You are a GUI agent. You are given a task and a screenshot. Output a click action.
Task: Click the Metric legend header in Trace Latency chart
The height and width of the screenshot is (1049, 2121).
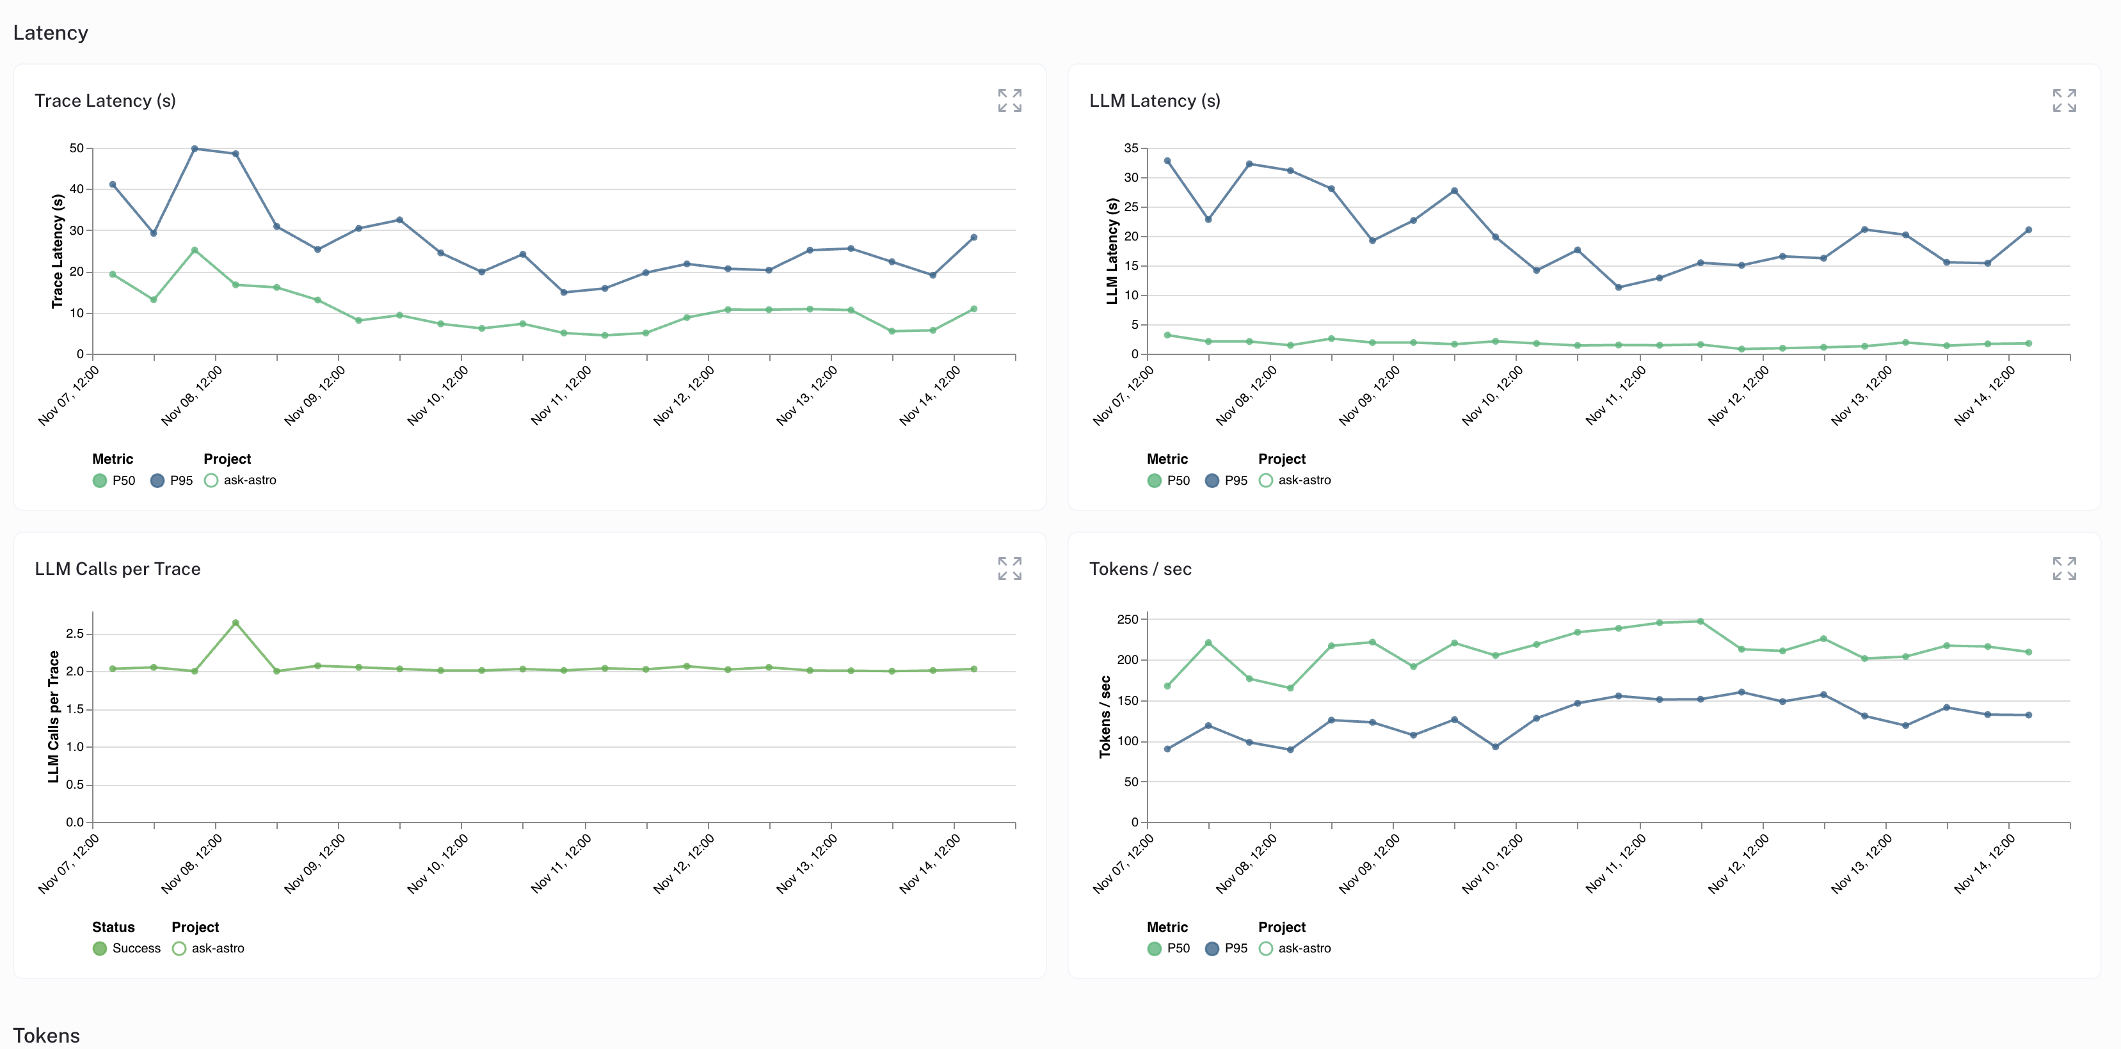pos(113,459)
